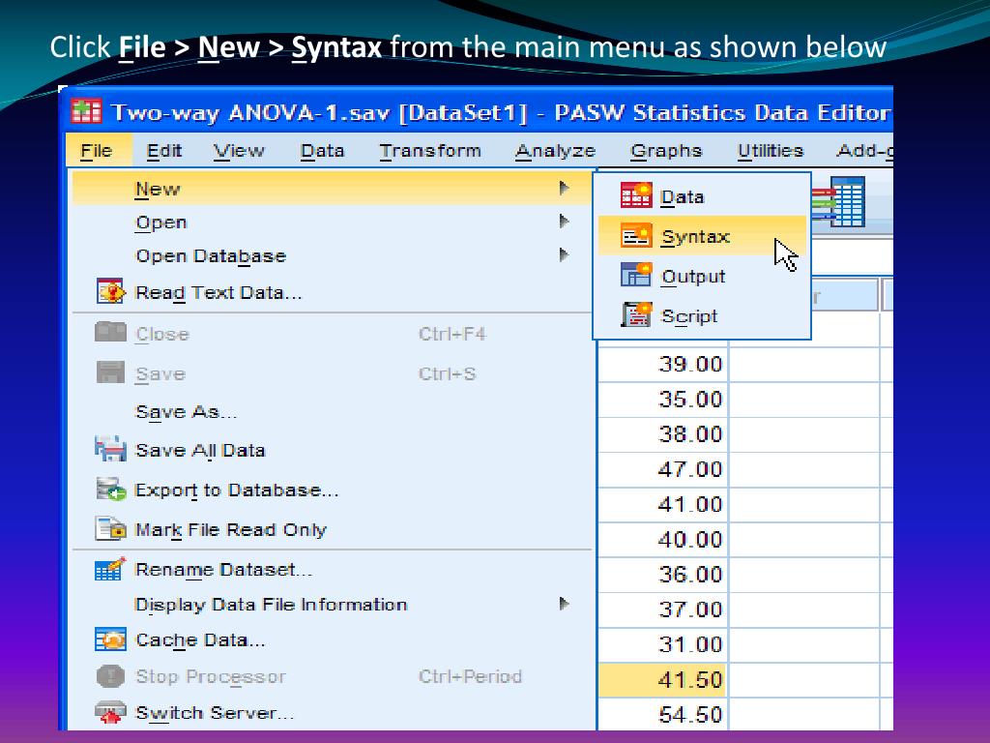Viewport: 990px width, 743px height.
Task: Click the highlighted cell containing 41.50
Action: 663,680
